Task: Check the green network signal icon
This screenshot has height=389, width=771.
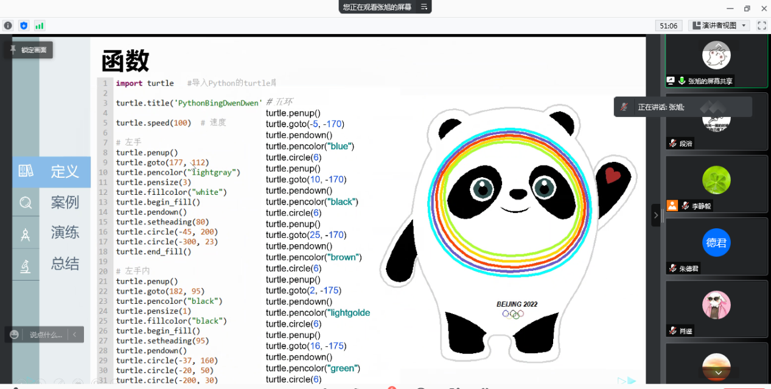Action: coord(40,26)
